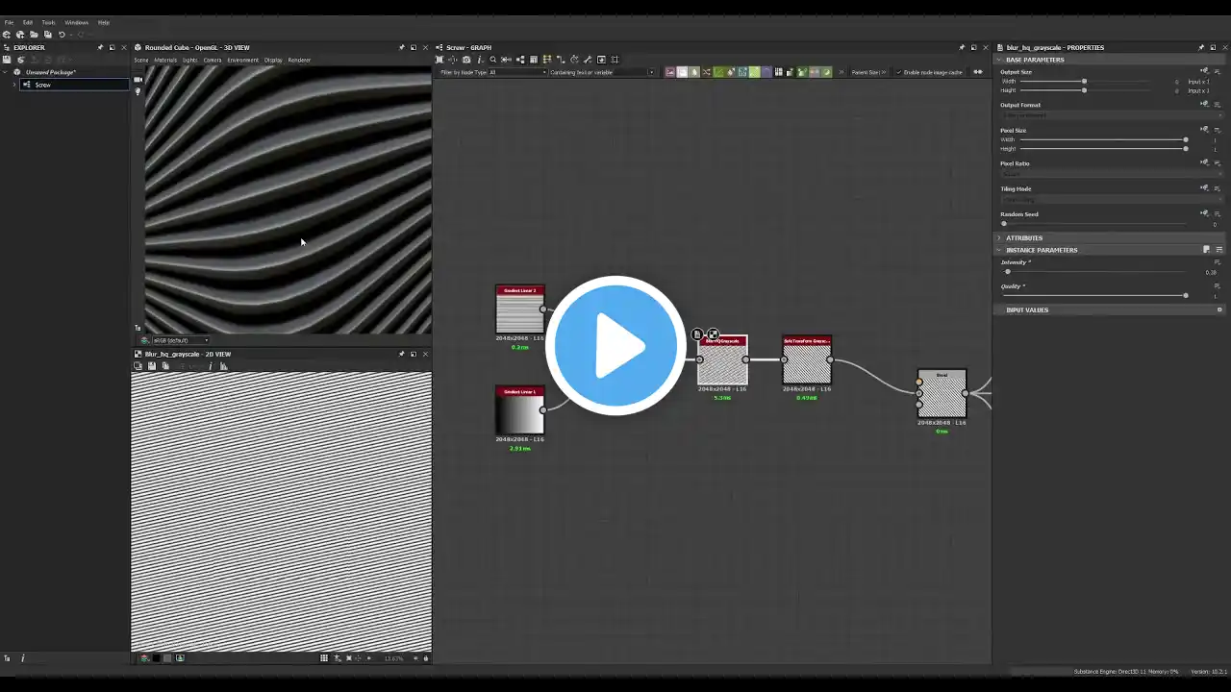Adjust the Output Size Height slider

(1084, 90)
